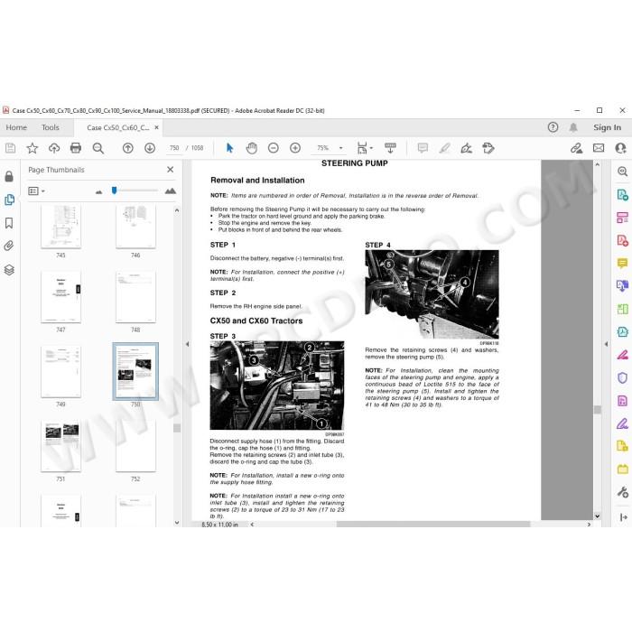Screen dimensions: 632x632
Task: Close the Case Cx50_Cx60 document tab
Action: point(157,127)
